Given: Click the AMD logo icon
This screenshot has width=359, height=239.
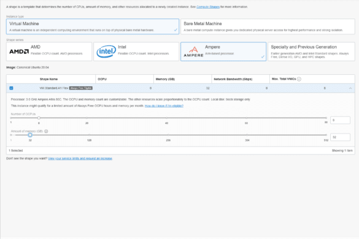Looking at the screenshot, I should (x=19, y=51).
